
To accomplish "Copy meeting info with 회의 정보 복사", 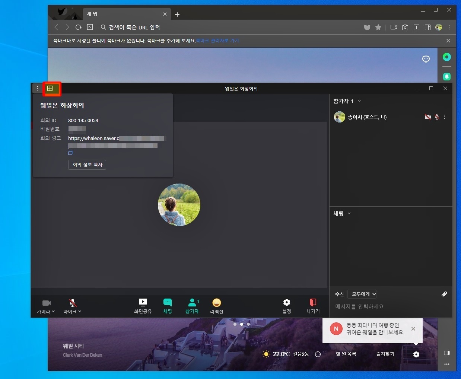I will (87, 165).
